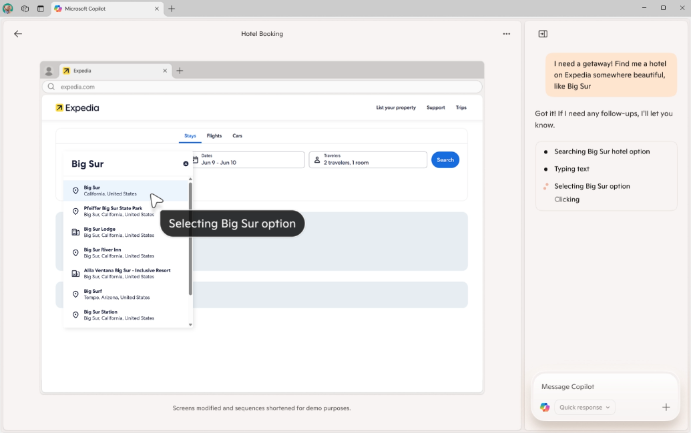Switch to the Stays tab
The height and width of the screenshot is (433, 691).
pos(190,135)
